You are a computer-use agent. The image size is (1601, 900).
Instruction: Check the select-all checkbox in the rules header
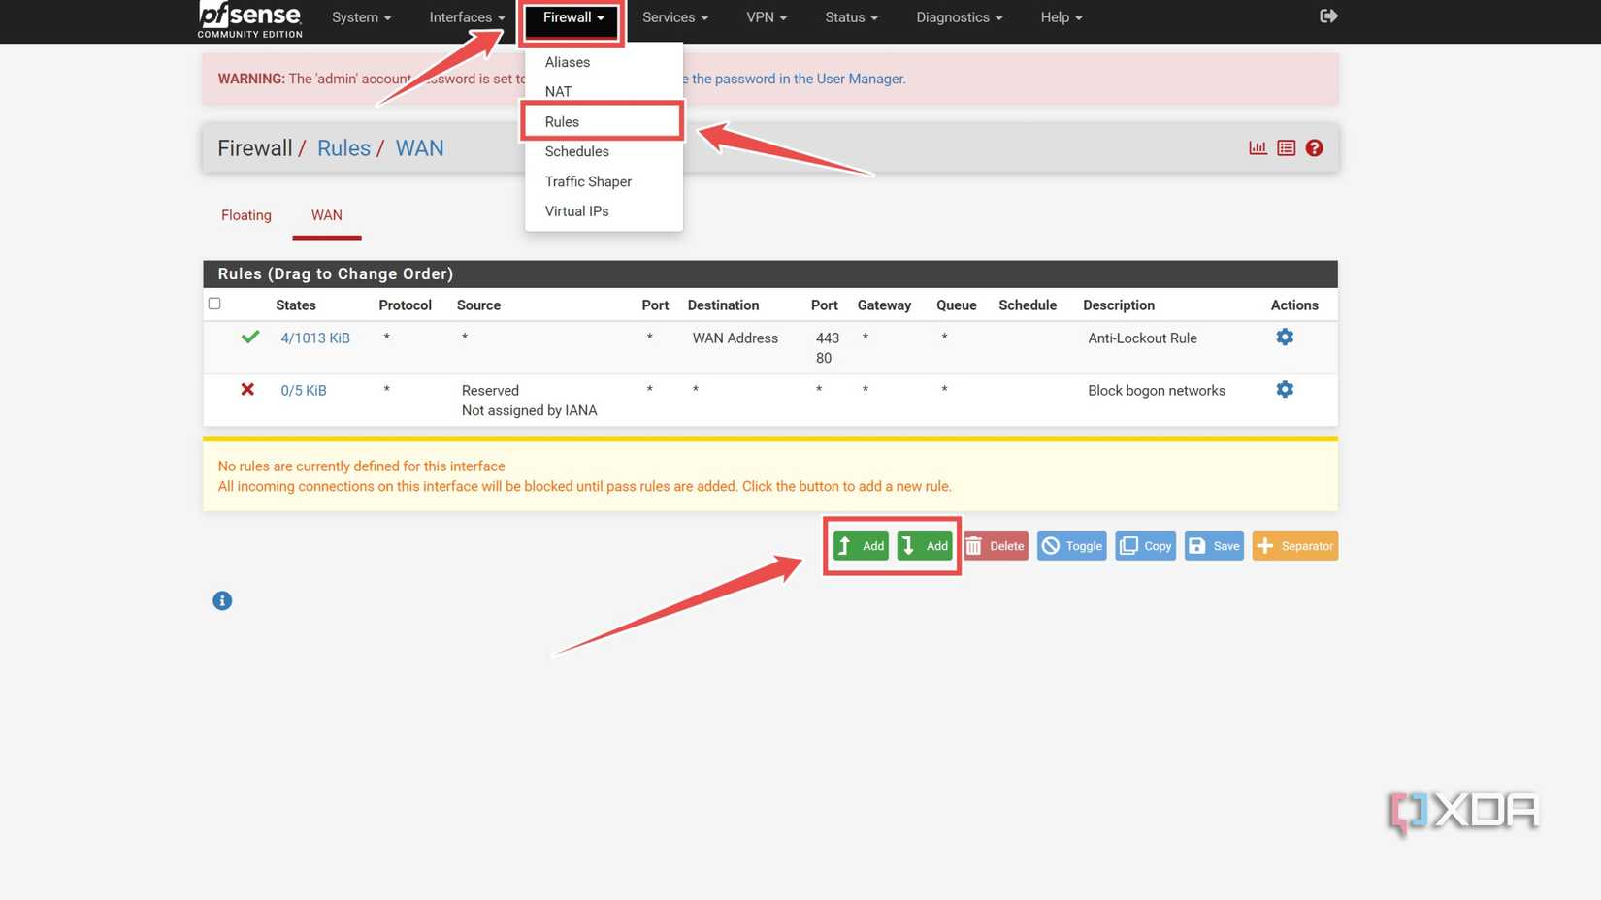(x=214, y=303)
